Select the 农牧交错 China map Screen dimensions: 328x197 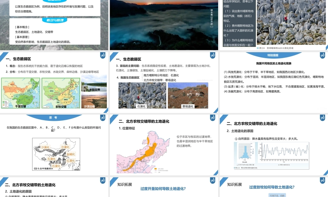[x=61, y=94]
